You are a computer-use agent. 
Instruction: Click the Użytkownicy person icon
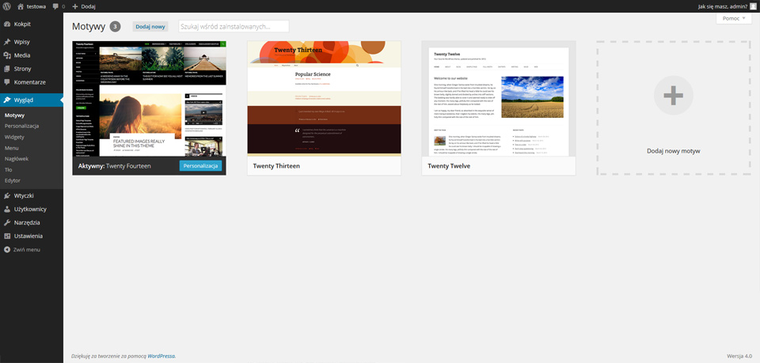(7, 210)
